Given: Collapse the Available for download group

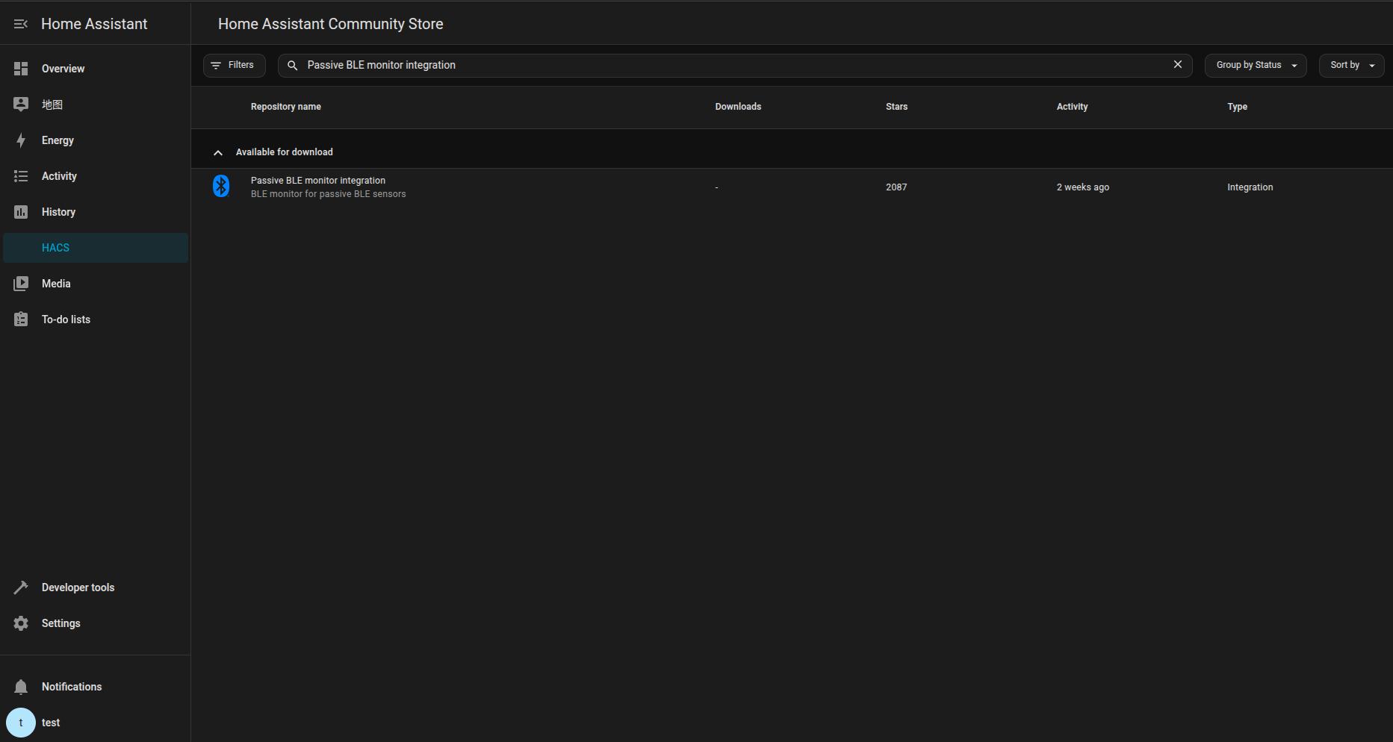Looking at the screenshot, I should (x=218, y=152).
